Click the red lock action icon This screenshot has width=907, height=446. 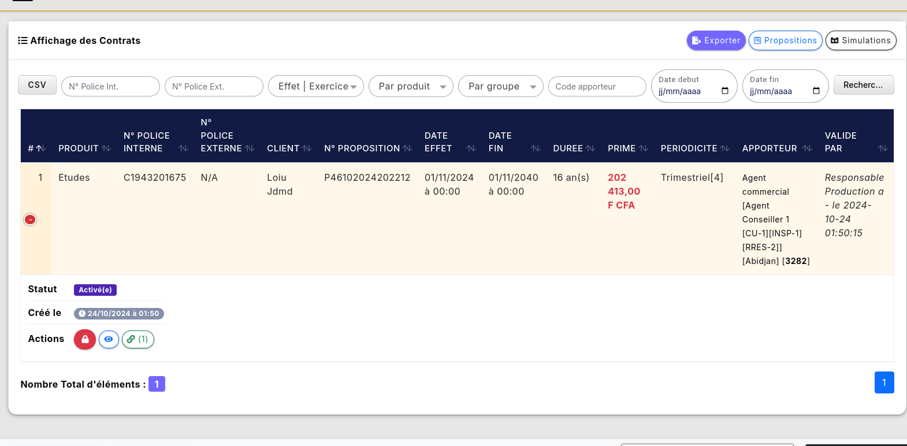coord(85,339)
